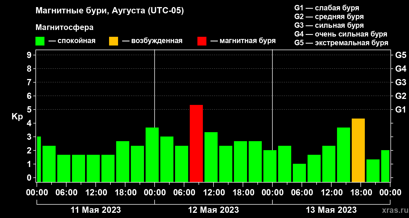Click the 'G3 — сильная буря' legend line

coord(329,25)
